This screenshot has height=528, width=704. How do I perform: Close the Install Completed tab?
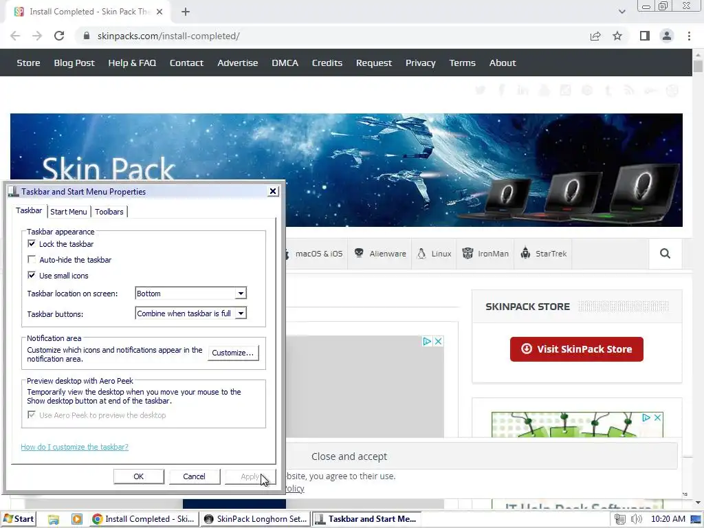[159, 12]
